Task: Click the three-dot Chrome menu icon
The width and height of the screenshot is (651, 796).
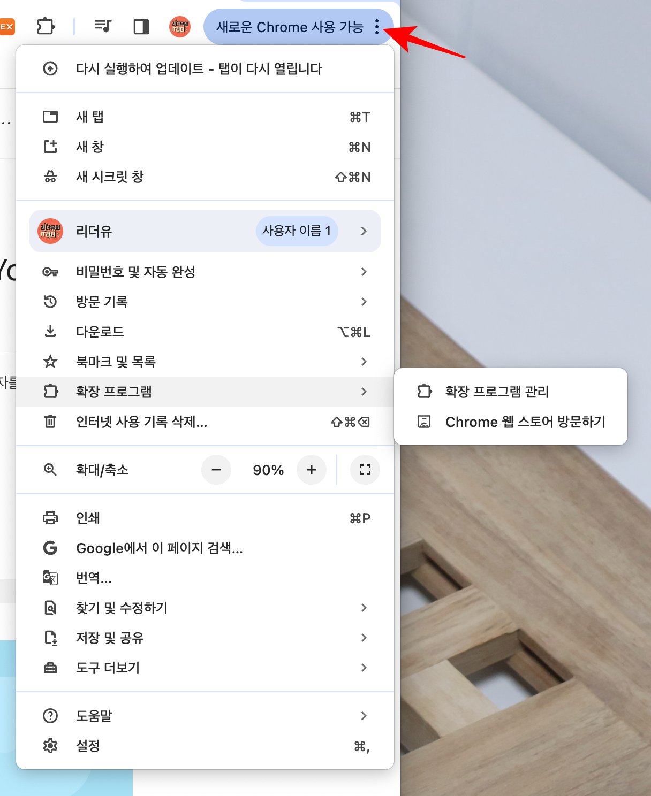Action: coord(377,27)
